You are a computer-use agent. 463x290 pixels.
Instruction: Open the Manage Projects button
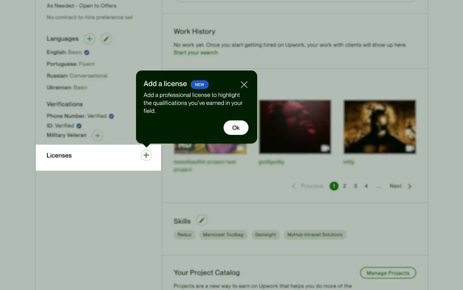(x=388, y=273)
